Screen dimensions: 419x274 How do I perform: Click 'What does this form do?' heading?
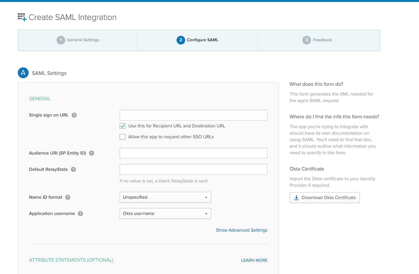(316, 84)
